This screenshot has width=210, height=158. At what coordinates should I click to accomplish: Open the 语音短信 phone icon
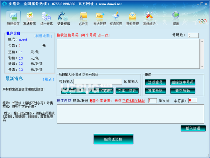point(63,18)
